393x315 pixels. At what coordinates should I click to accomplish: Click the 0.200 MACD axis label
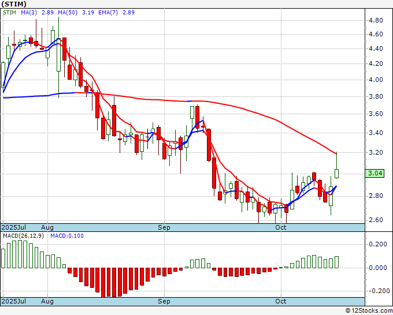pyautogui.click(x=378, y=244)
